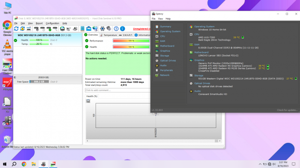The image size is (300, 168).
Task: Open VLC media player desktop icon
Action: (x=7, y=47)
